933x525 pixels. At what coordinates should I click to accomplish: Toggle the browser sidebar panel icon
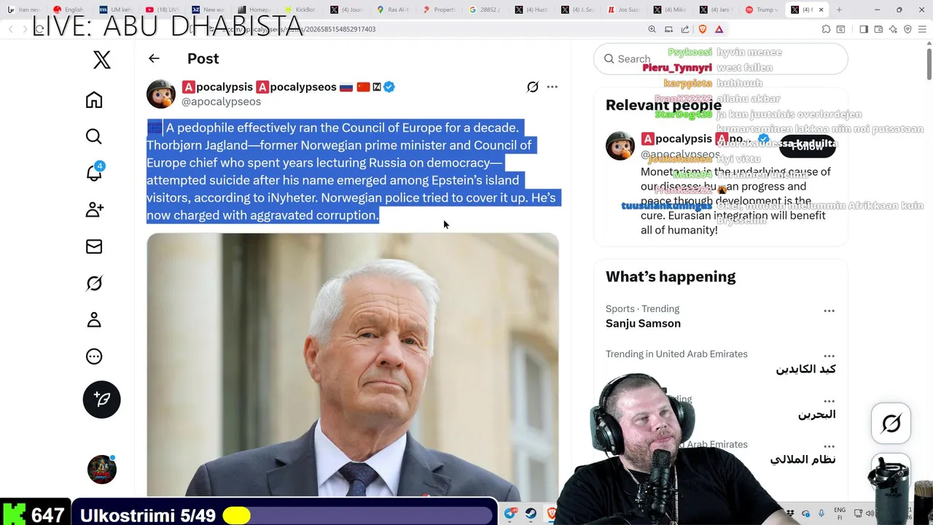click(x=864, y=29)
